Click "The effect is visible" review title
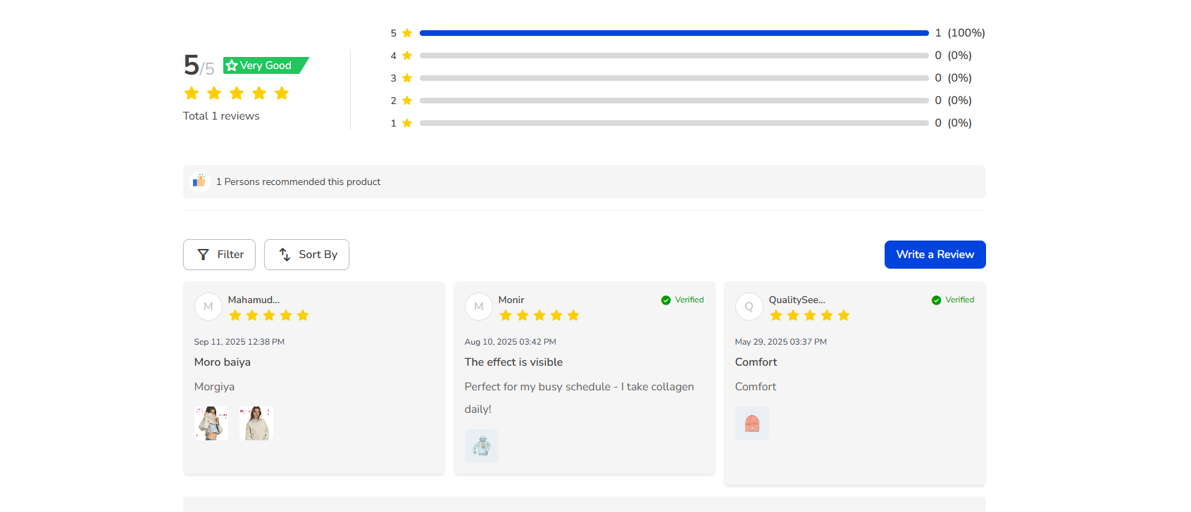 click(513, 362)
